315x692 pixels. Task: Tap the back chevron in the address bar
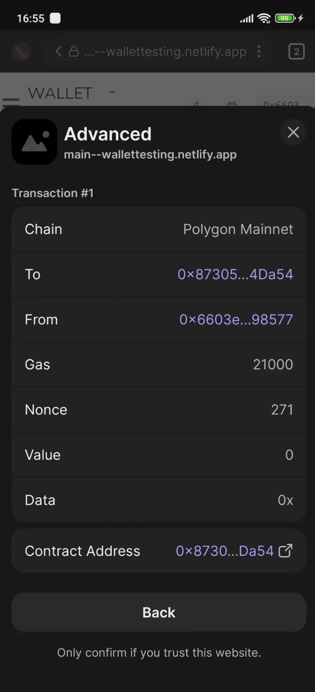(x=58, y=52)
